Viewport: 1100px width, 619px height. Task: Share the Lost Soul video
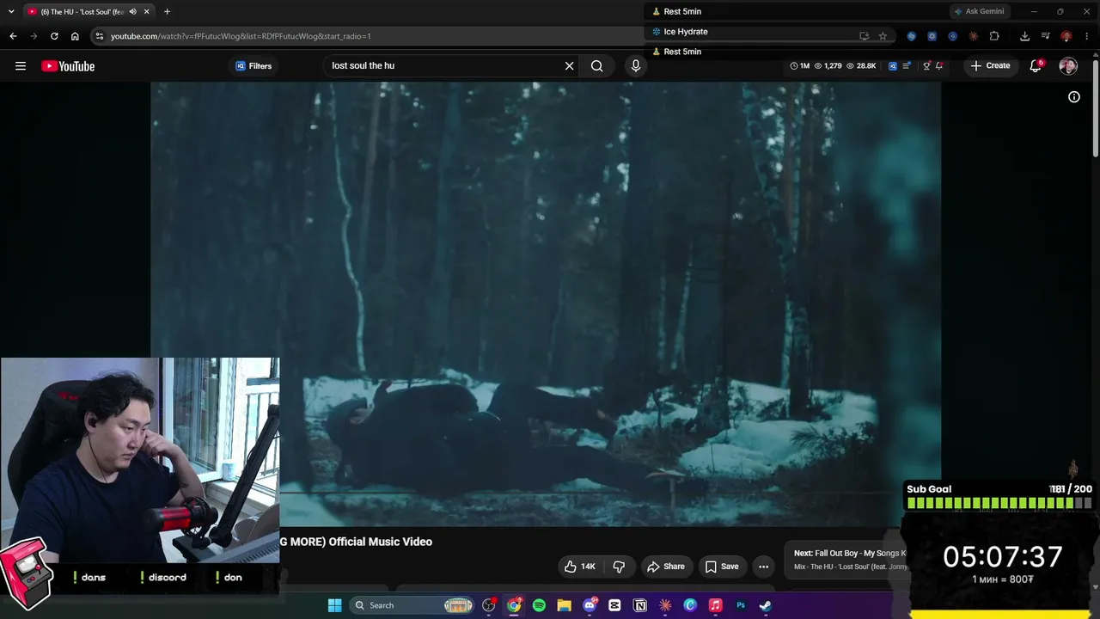tap(666, 567)
